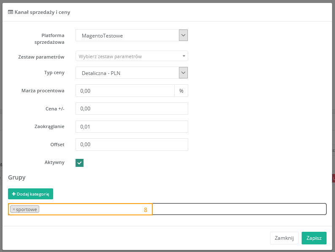Click the Aktywny label text
The height and width of the screenshot is (252, 335).
[x=54, y=162]
